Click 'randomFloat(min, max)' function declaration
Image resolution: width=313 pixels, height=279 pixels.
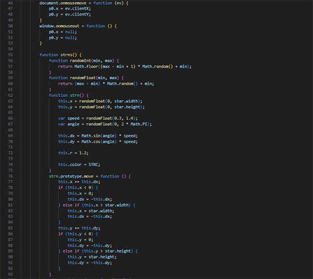pos(84,78)
